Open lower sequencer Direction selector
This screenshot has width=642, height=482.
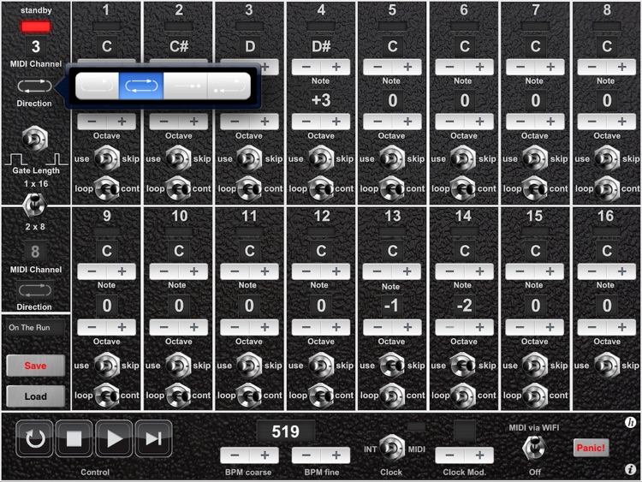coord(35,290)
